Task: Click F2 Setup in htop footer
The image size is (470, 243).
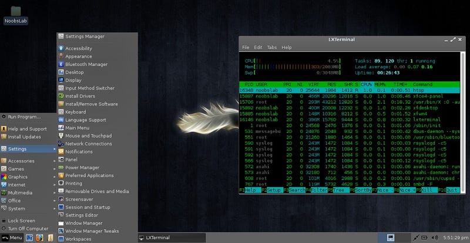Action: click(272, 191)
